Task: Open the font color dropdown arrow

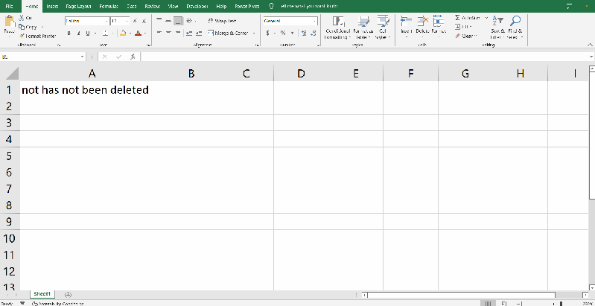Action: coord(145,34)
